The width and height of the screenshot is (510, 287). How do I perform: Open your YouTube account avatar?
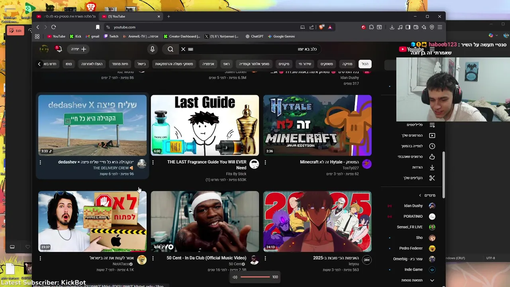(44, 49)
